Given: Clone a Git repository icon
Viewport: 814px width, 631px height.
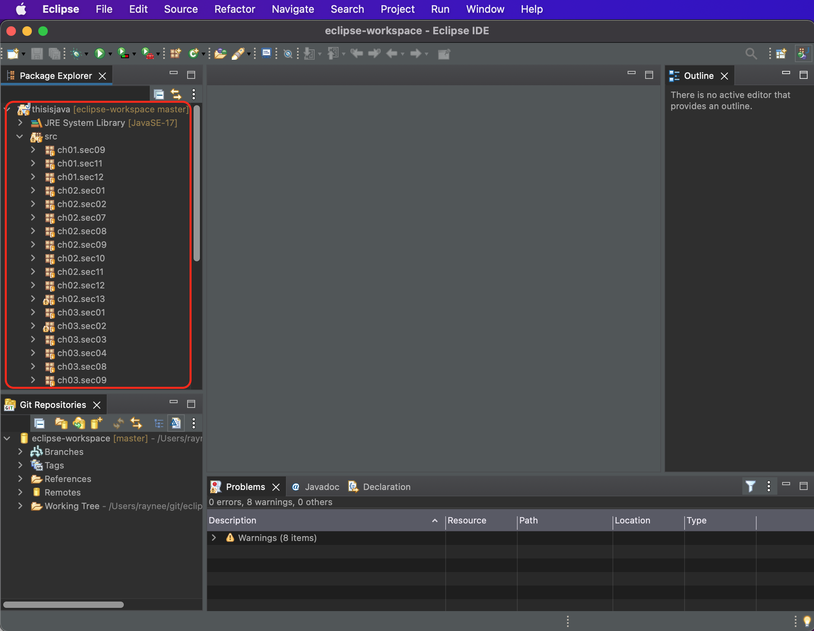Looking at the screenshot, I should [x=79, y=423].
